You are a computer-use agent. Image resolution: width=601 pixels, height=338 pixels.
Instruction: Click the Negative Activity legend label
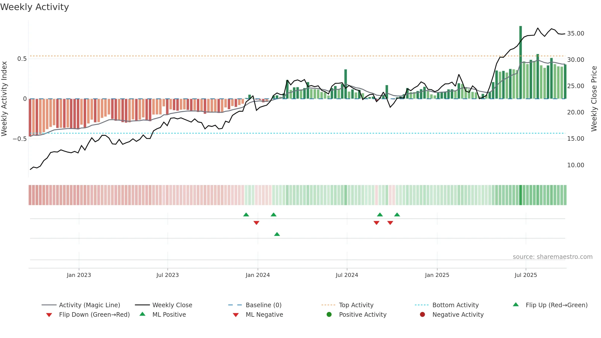[458, 314]
